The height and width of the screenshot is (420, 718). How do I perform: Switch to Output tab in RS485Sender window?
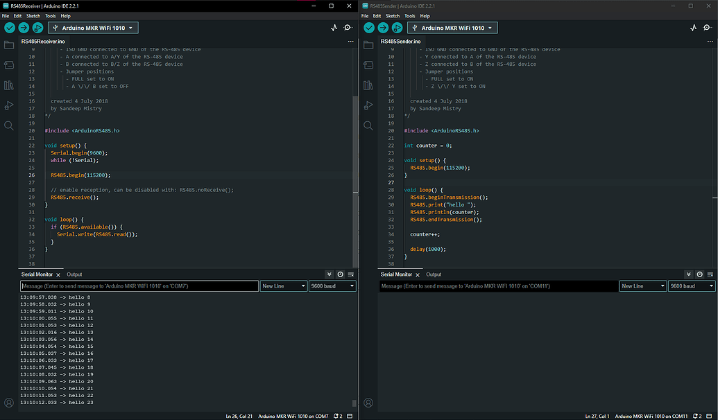(x=434, y=274)
